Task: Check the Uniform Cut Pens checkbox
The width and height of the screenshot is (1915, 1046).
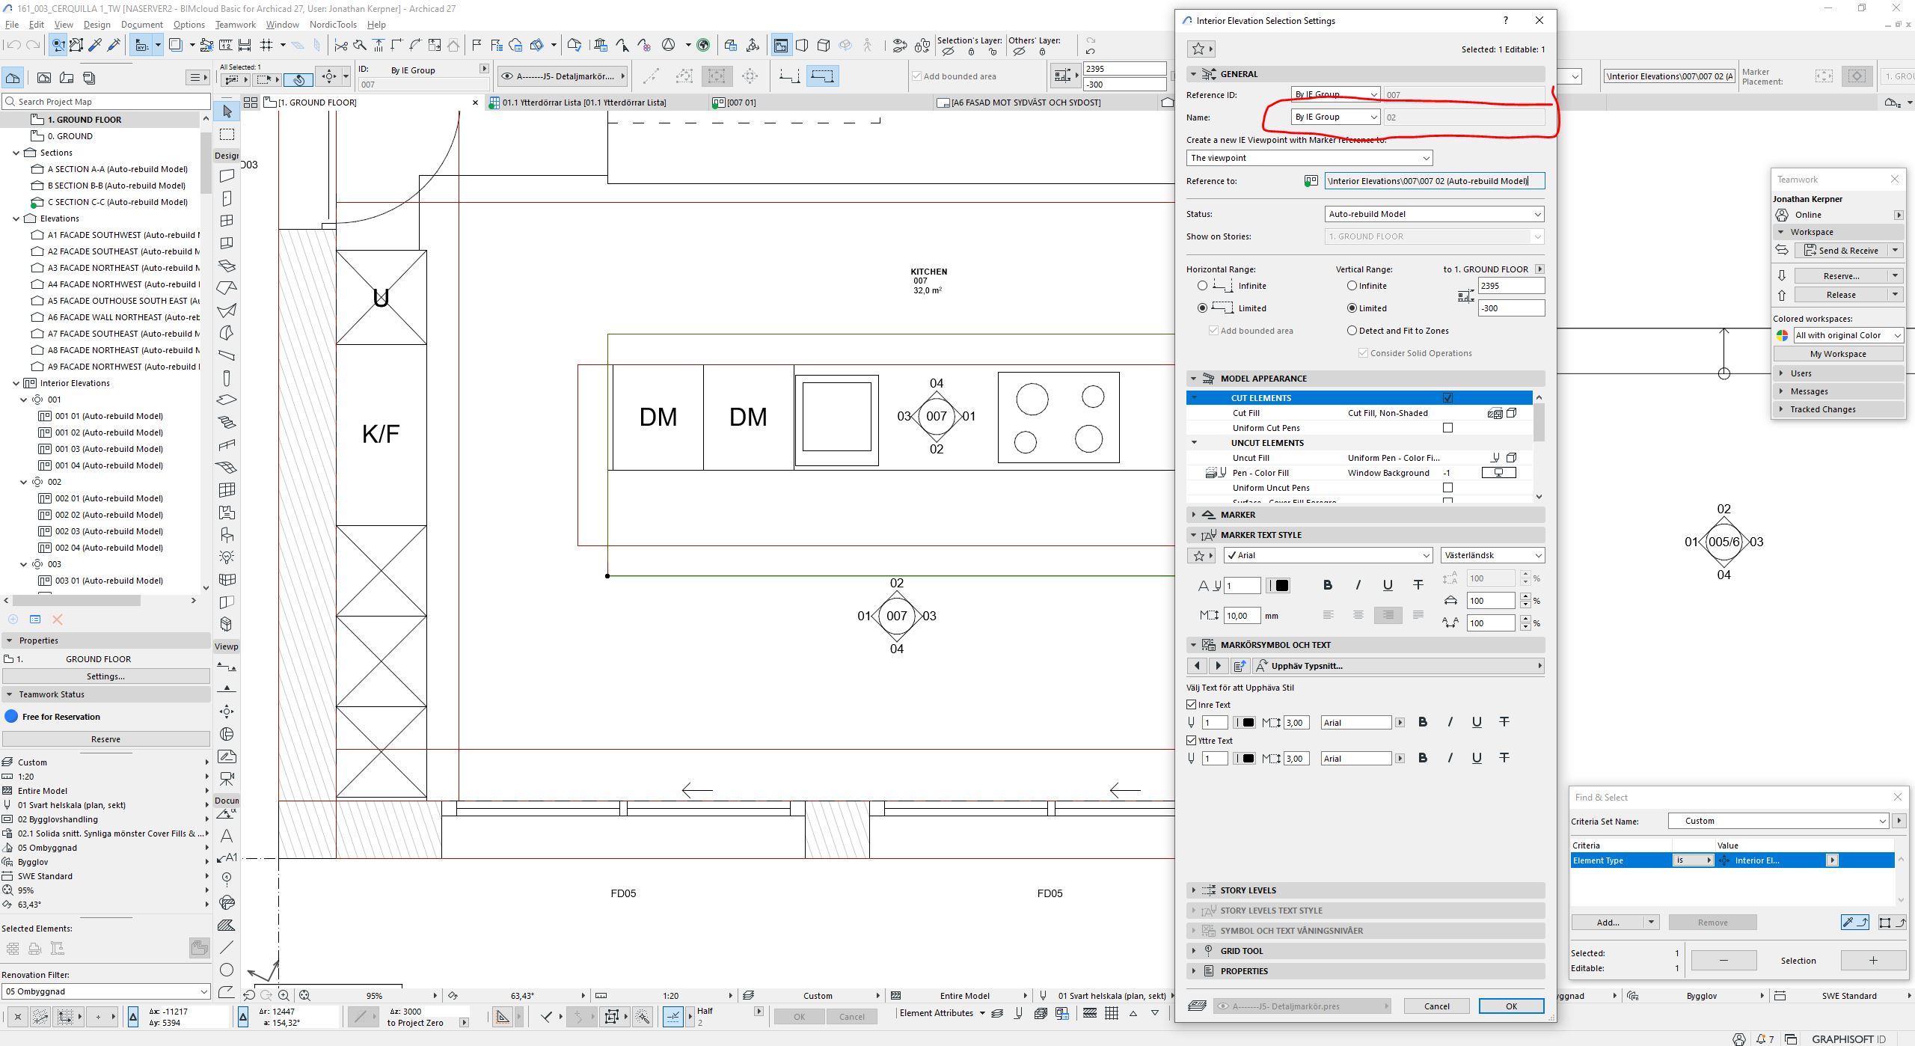Action: click(x=1447, y=428)
